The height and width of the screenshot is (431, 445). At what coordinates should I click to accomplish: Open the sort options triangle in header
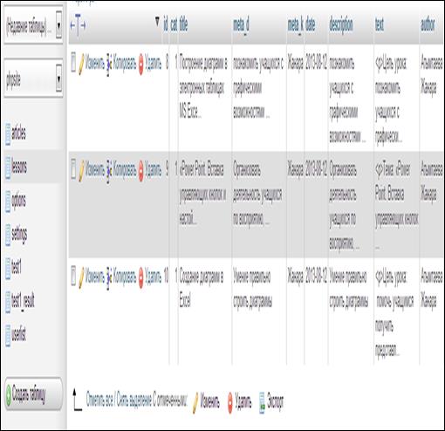tap(157, 22)
